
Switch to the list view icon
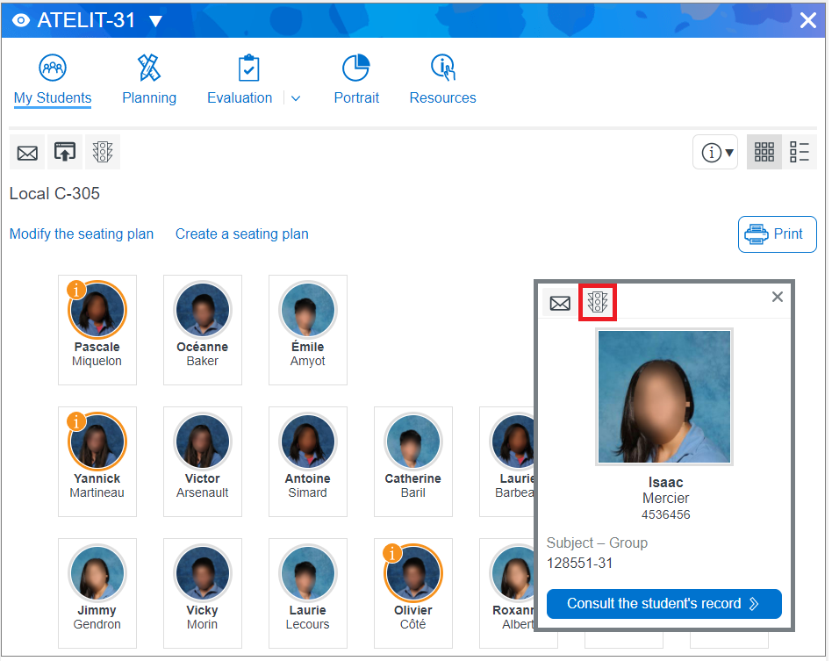coord(800,152)
